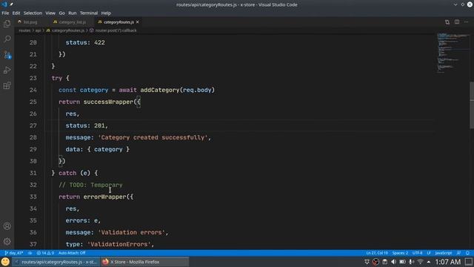The height and width of the screenshot is (267, 474).
Task: Click the clipboard tray icon
Action: click(x=384, y=262)
